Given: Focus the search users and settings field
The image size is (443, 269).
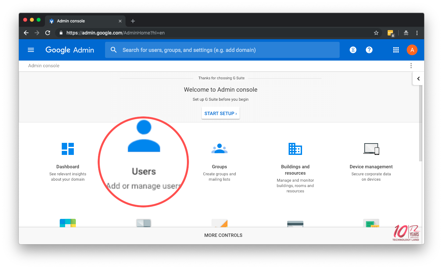Looking at the screenshot, I should (x=222, y=50).
